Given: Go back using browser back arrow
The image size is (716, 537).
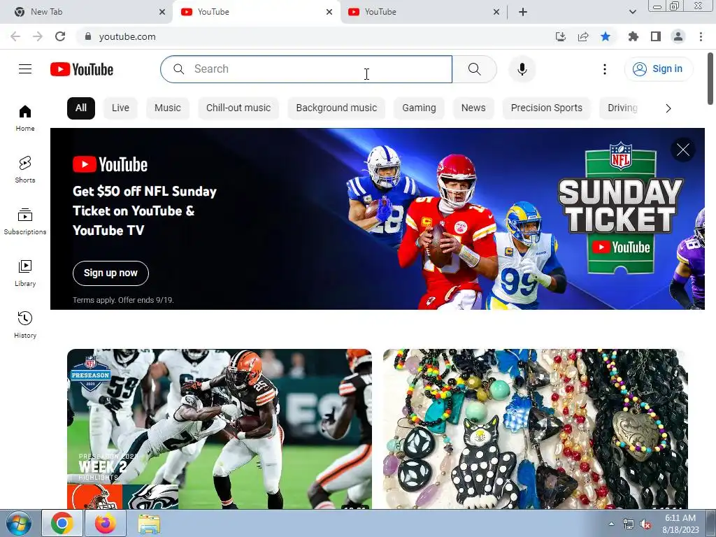Looking at the screenshot, I should 15,36.
